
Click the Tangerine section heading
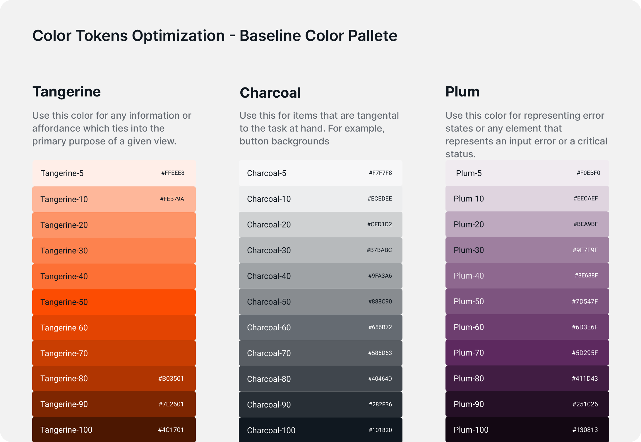pyautogui.click(x=67, y=92)
